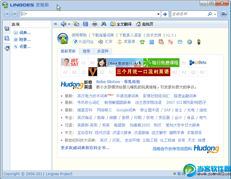Go to 起始页 start page

point(145,24)
